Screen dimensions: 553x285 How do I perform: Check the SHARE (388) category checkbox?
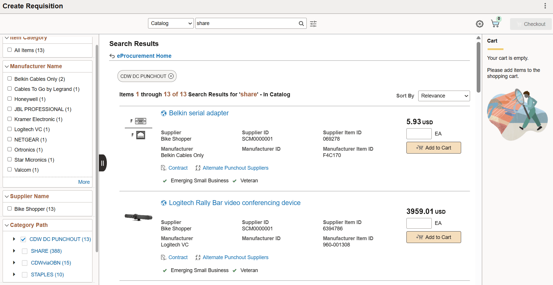pos(25,251)
